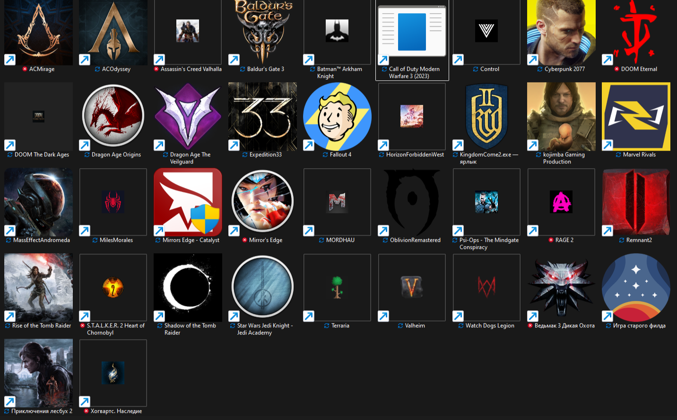The height and width of the screenshot is (420, 677).
Task: Click the 'Dragon Age Origins' file name
Action: pos(116,154)
